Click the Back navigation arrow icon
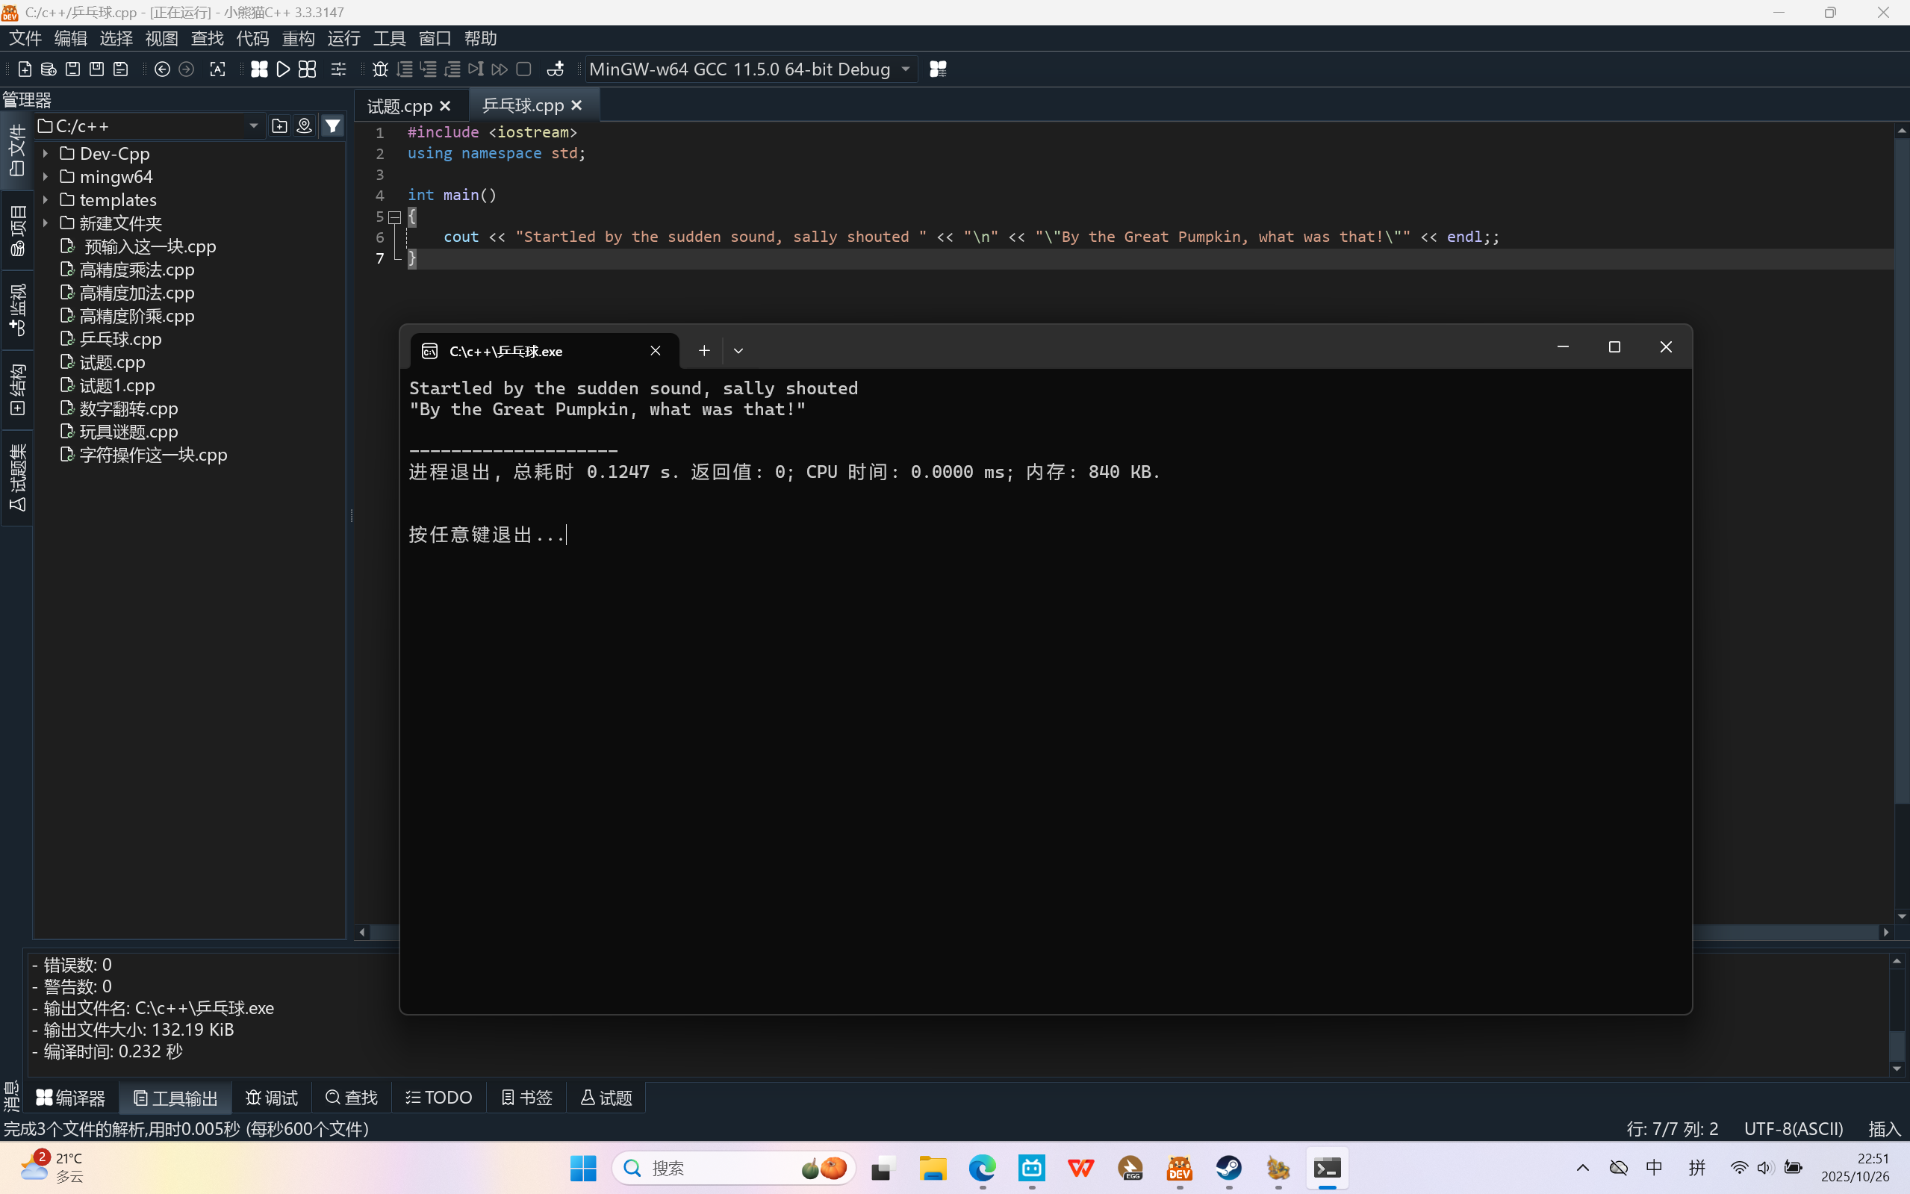1910x1194 pixels. [162, 69]
